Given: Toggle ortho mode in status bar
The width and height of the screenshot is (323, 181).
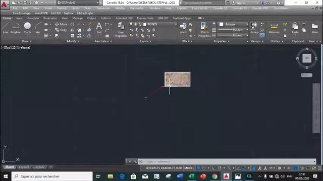Looking at the screenshot, I should pyautogui.click(x=213, y=168).
